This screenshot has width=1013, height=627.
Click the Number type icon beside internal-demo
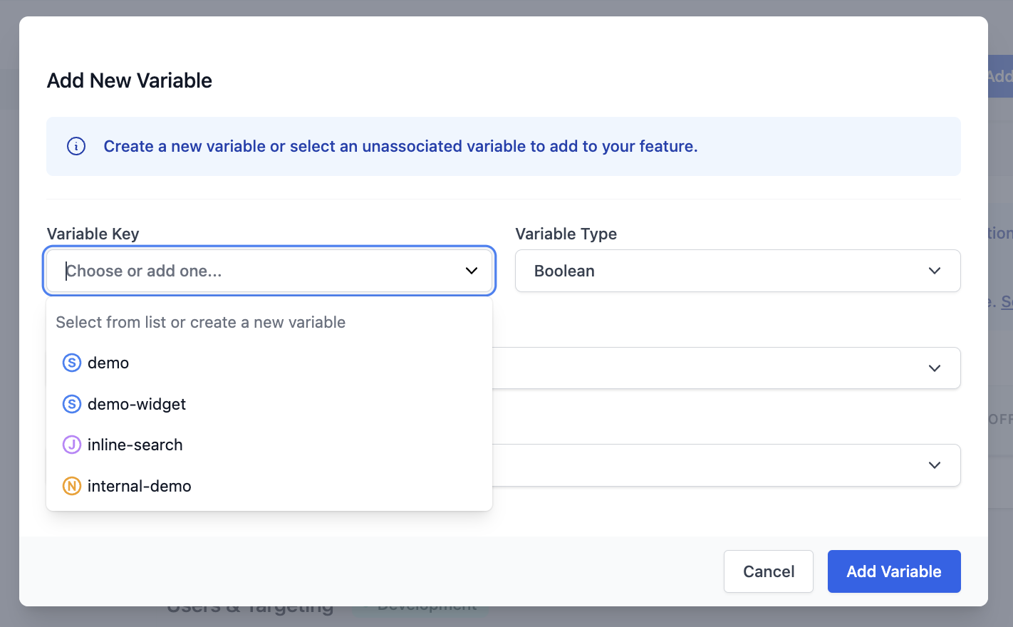[x=71, y=486]
